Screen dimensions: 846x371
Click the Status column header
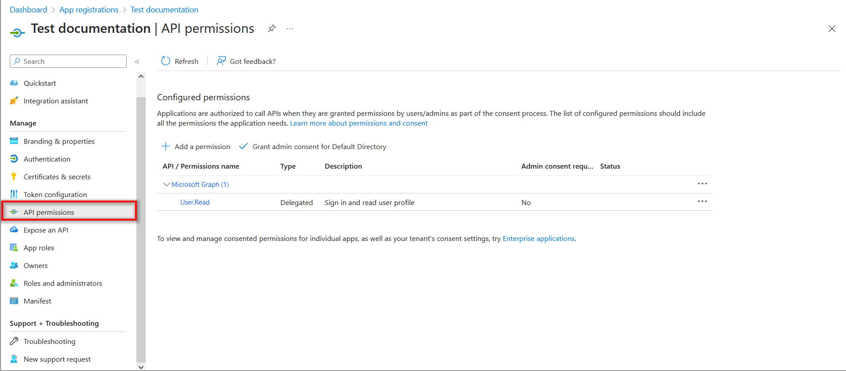pos(610,166)
